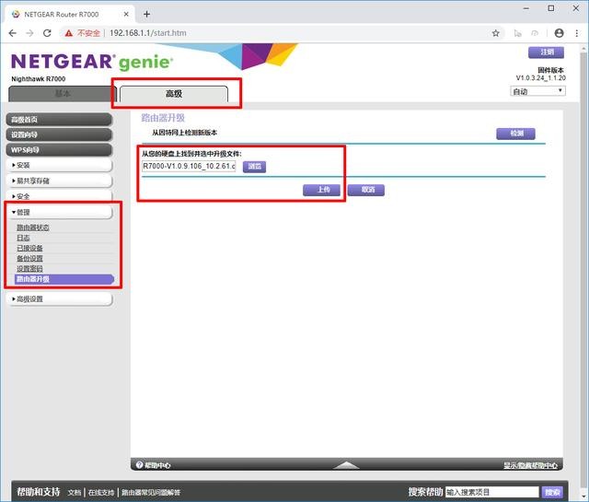
Task: Click the 注销 logout button
Action: (x=546, y=53)
